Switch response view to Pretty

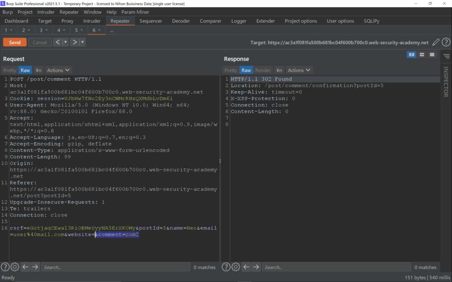[231, 70]
